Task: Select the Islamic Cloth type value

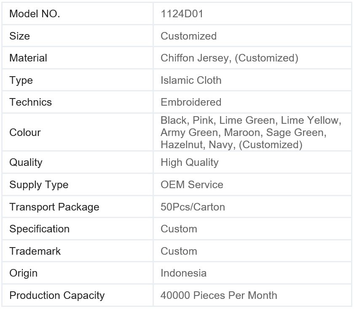Action: coord(191,80)
